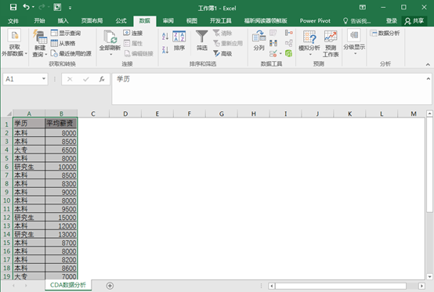Click the formula bar cancel X icon
The height and width of the screenshot is (292, 434).
coord(70,79)
